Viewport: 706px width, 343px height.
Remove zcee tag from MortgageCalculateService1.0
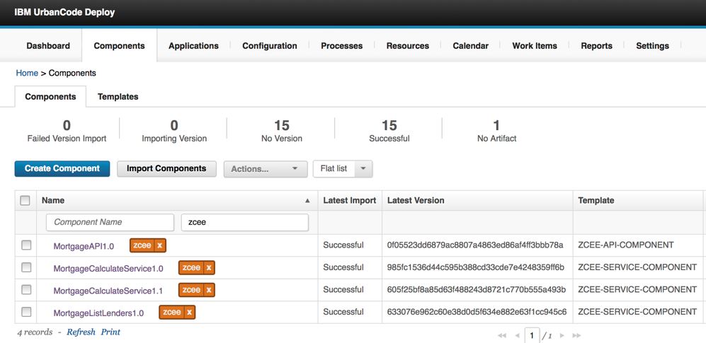(x=208, y=268)
